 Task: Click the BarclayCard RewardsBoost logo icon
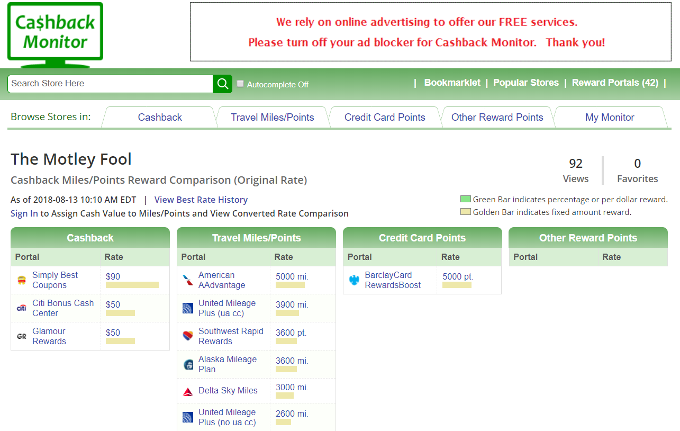coord(354,280)
